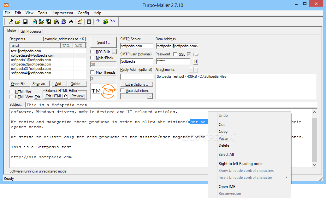Viewport: 326px width, 198px height.
Task: Click the Save recipient list icon
Action: pos(49,21)
